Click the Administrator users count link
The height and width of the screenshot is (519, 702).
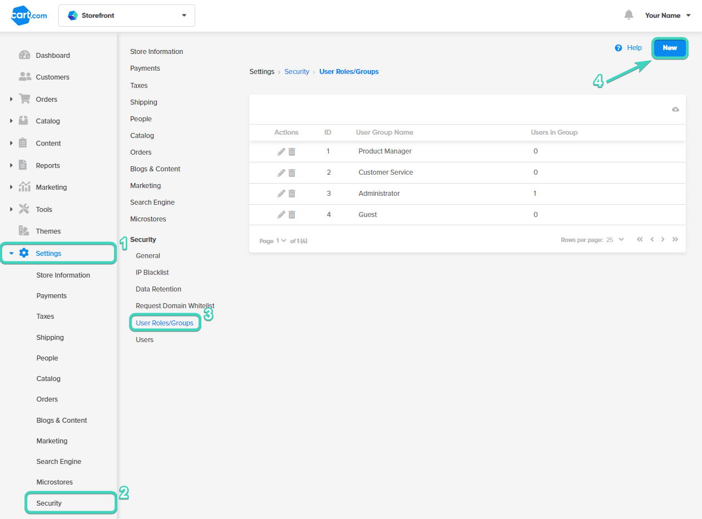[x=535, y=193]
